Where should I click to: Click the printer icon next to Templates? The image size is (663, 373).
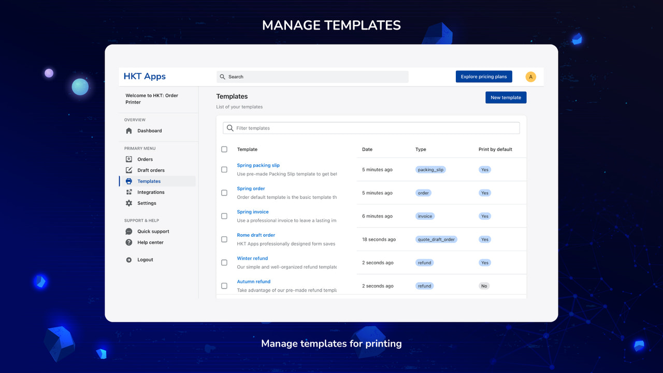(x=128, y=181)
